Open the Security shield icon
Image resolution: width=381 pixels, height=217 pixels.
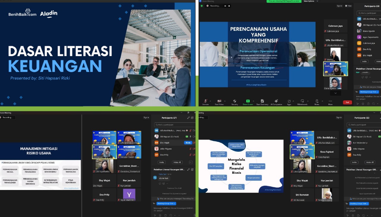[x=235, y=101]
